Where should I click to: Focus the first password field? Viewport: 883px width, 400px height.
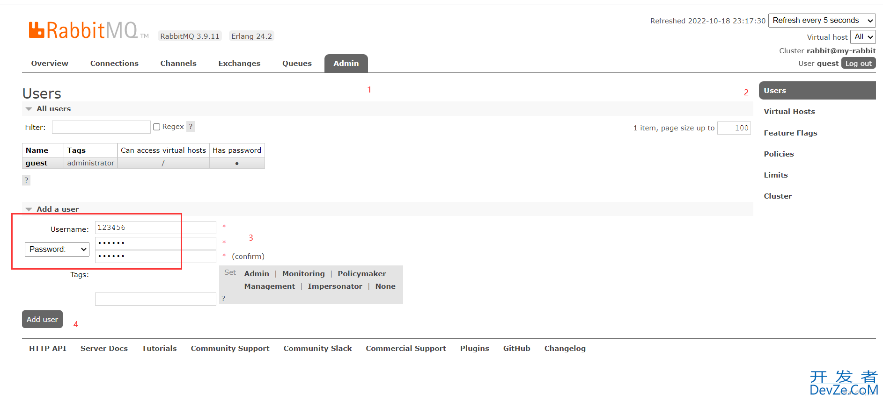(155, 243)
